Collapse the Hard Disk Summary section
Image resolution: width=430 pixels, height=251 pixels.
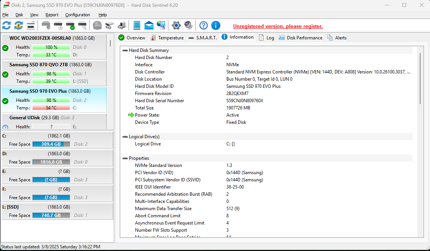coord(125,50)
